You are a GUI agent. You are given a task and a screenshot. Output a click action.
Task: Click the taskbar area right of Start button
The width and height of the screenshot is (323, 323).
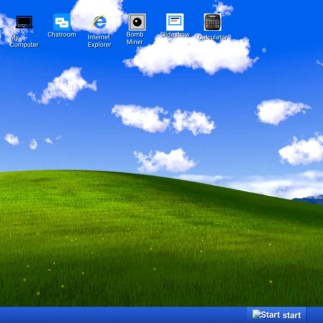pos(315,315)
